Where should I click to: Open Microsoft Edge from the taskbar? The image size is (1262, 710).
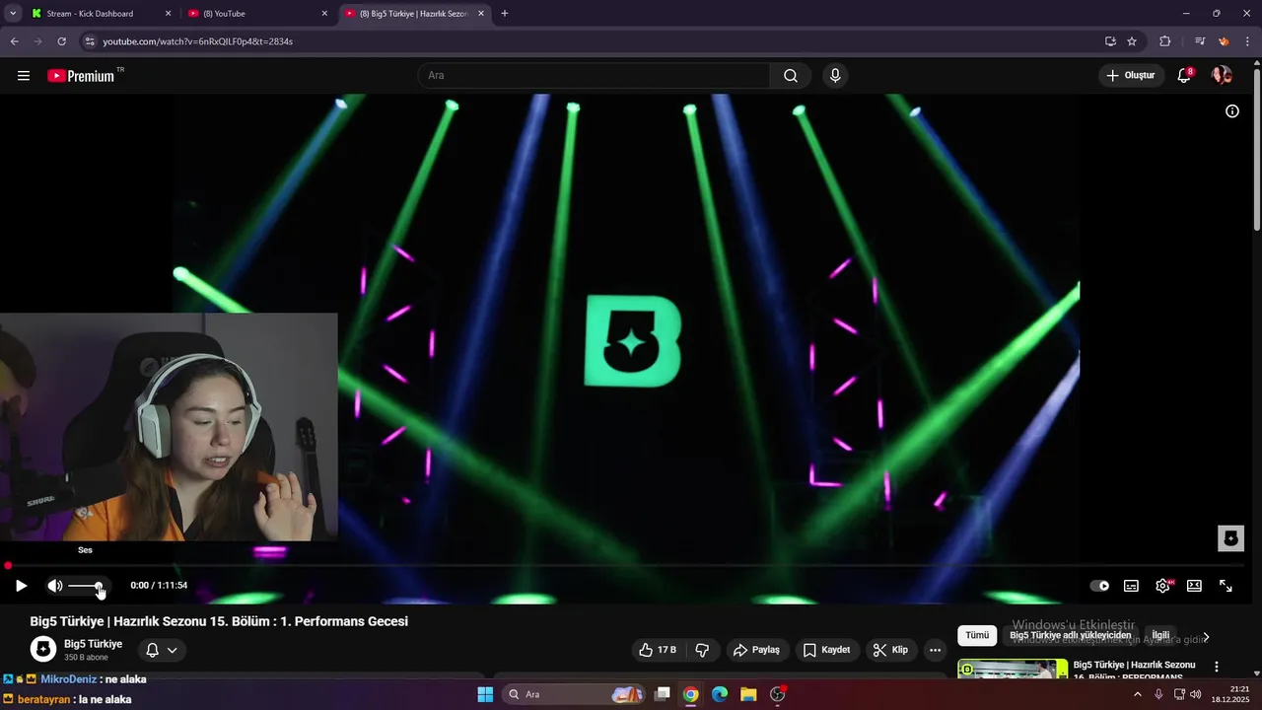point(720,694)
